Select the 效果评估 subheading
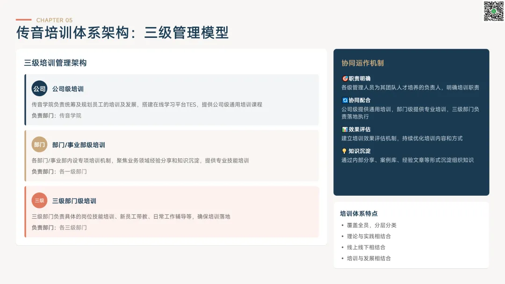Image resolution: width=505 pixels, height=284 pixels. [x=360, y=129]
